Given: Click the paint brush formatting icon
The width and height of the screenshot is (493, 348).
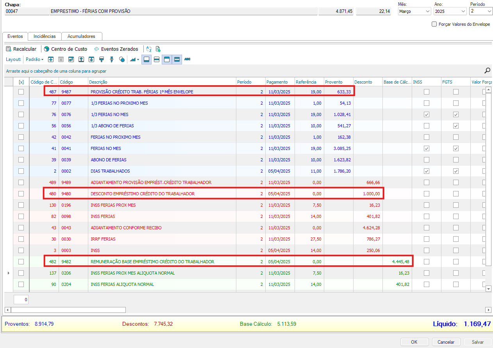Looking at the screenshot, I should [102, 59].
